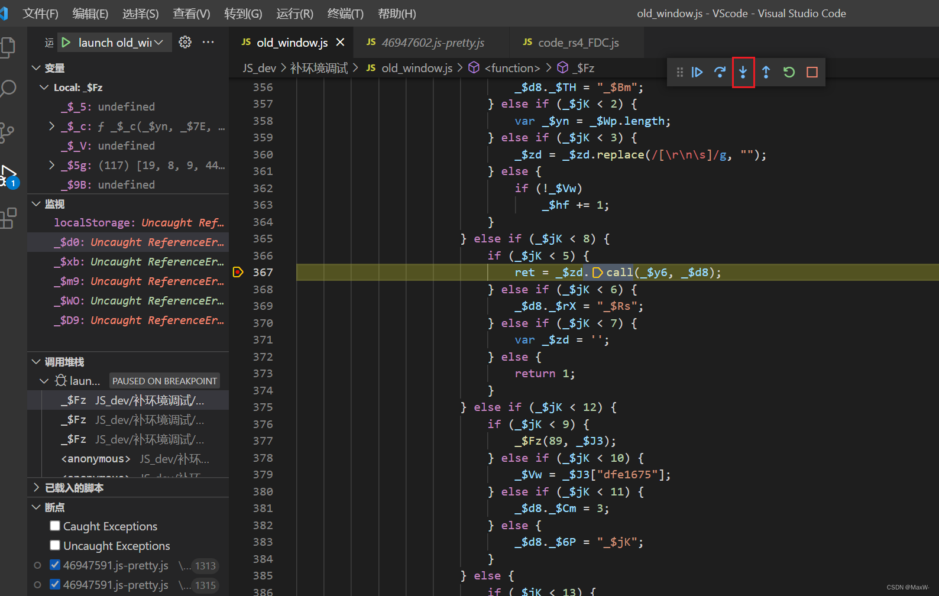Click _$Fz in the breadcrumb
The width and height of the screenshot is (939, 596).
pos(583,68)
